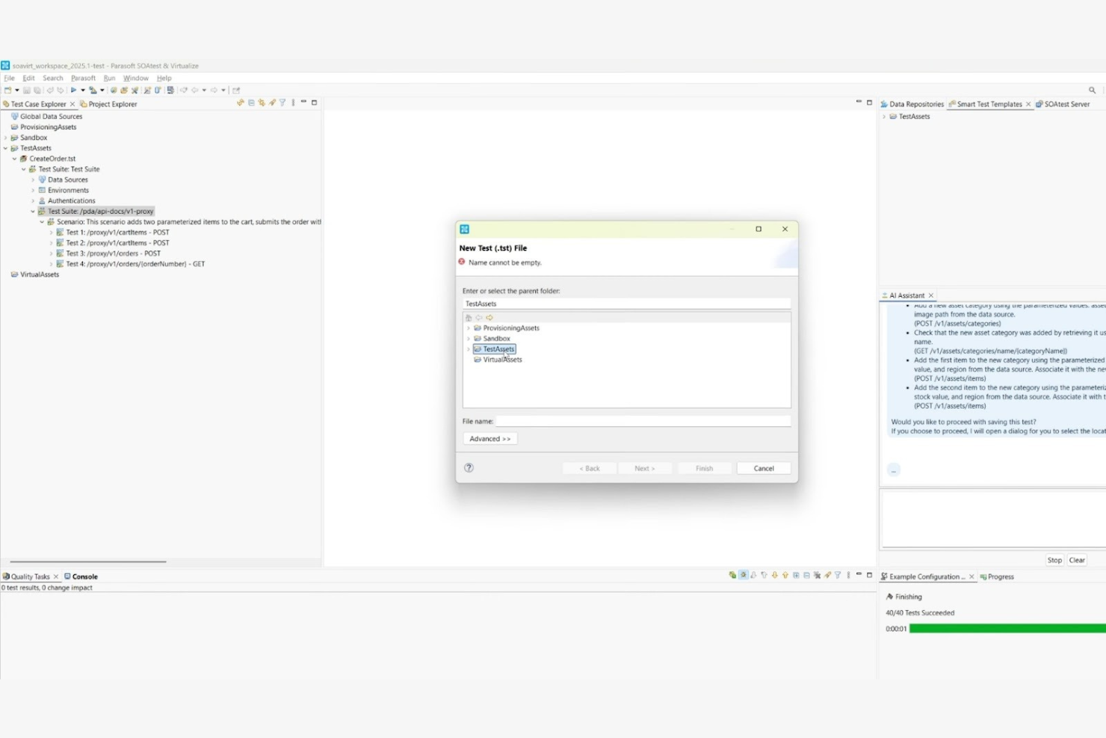Create a new folder in the dialog tree
The width and height of the screenshot is (1106, 738).
click(469, 317)
